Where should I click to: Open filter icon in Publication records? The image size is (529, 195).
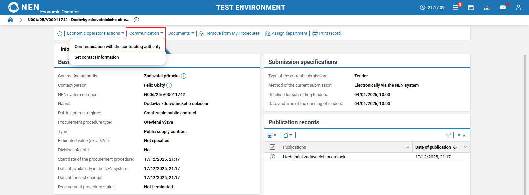click(448, 135)
